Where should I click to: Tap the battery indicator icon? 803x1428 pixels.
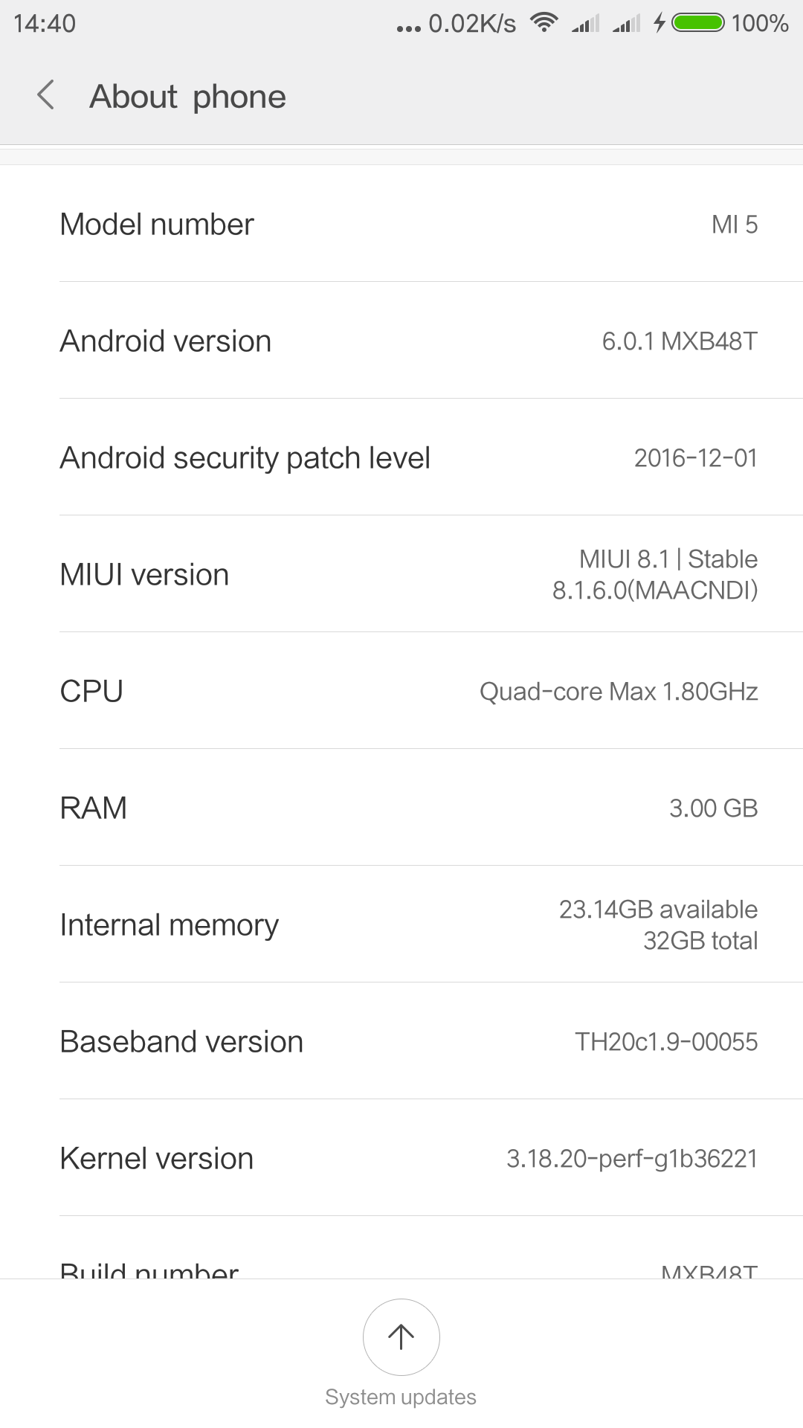point(697,23)
